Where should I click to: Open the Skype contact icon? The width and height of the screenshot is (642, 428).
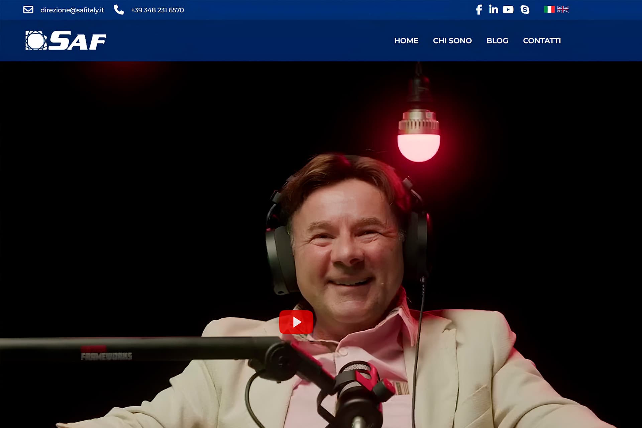coord(525,10)
